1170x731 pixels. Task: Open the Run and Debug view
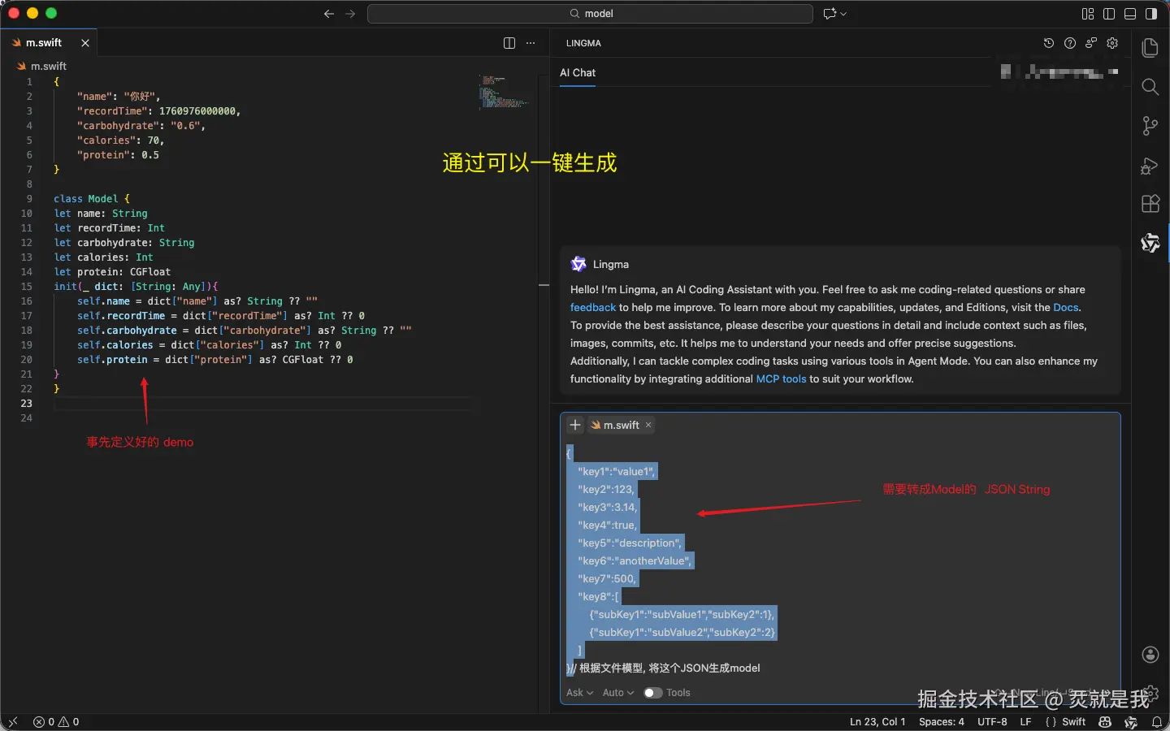pyautogui.click(x=1150, y=165)
